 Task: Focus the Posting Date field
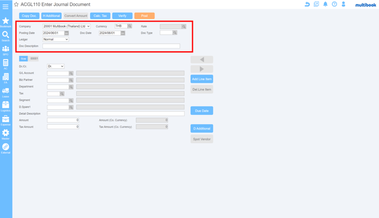pos(53,33)
